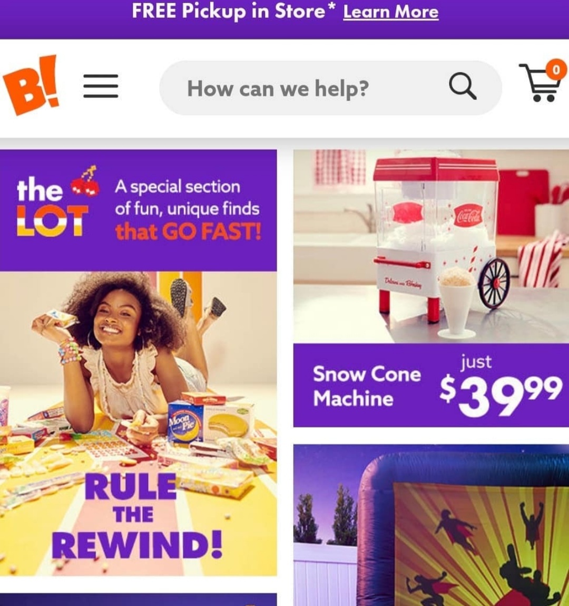Tap the "that GO FAST!" orange text
Screen dimensions: 569x606
(188, 232)
